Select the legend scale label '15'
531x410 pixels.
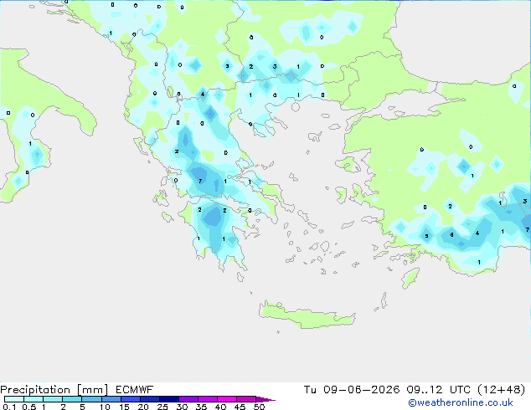pos(124,407)
